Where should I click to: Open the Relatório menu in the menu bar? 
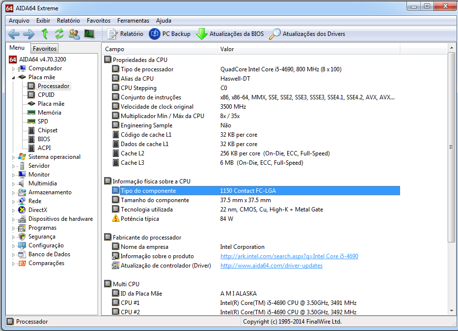[x=68, y=21]
